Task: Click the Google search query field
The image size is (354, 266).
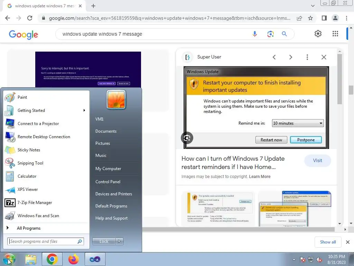Action: pyautogui.click(x=153, y=34)
